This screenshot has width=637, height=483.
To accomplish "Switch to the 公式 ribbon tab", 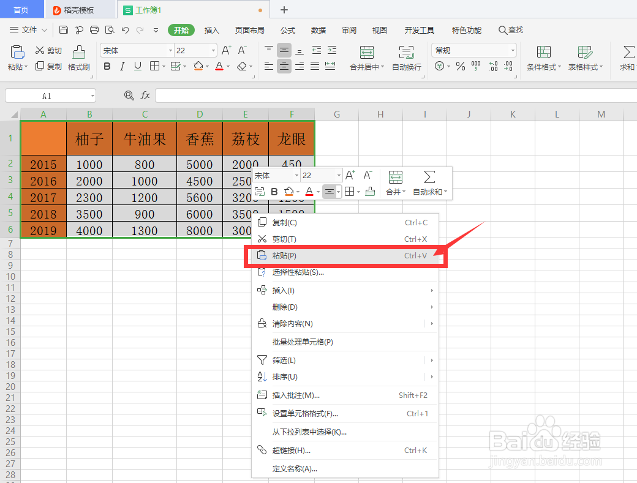I will [x=288, y=31].
